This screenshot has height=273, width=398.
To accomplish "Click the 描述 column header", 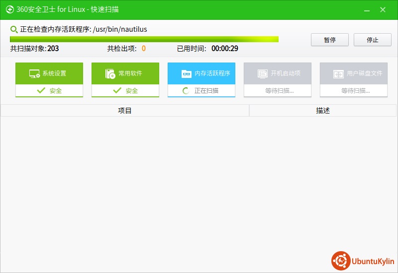I will [322, 111].
